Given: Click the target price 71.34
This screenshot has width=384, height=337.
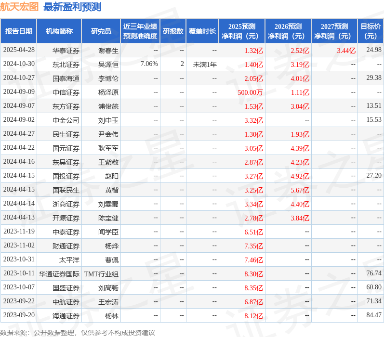Looking at the screenshot, I should pos(374,301).
